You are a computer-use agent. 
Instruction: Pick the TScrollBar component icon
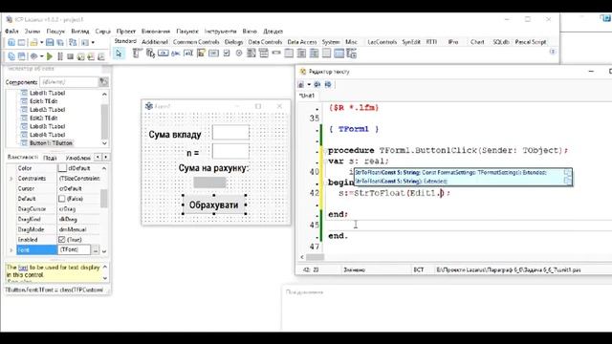(x=276, y=54)
